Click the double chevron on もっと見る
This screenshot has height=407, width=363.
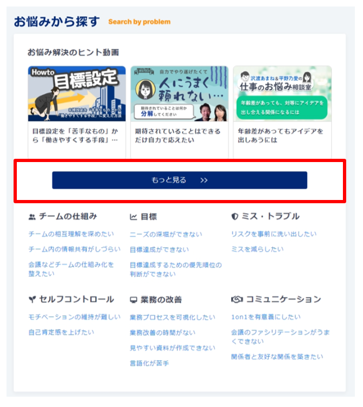click(x=204, y=180)
